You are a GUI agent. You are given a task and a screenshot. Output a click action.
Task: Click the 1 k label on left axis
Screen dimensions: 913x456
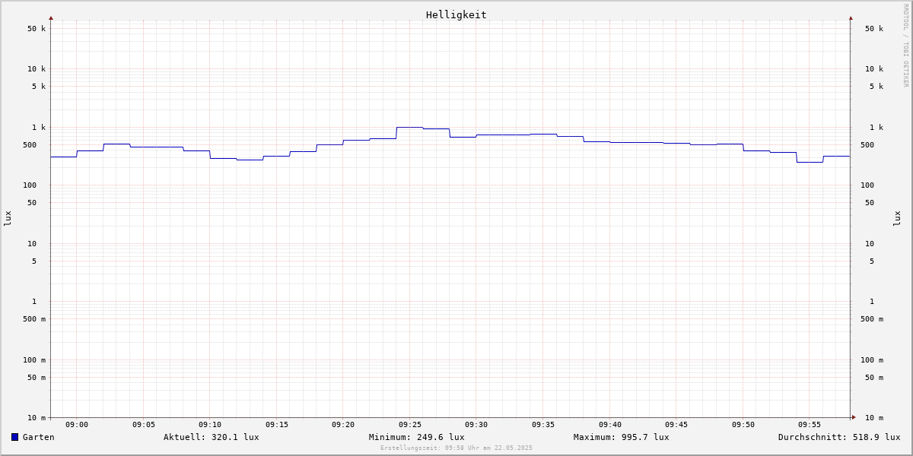point(39,128)
